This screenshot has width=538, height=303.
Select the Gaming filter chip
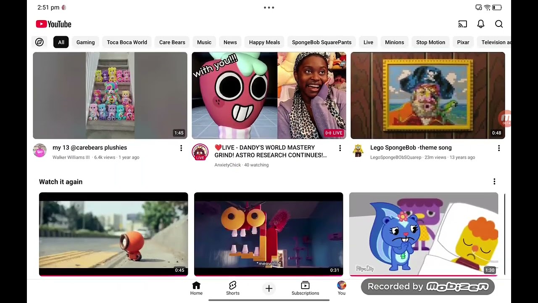click(x=85, y=42)
